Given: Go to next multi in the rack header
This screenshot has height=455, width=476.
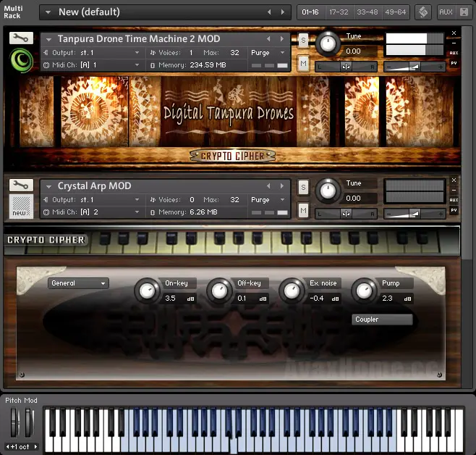Looking at the screenshot, I should [283, 12].
